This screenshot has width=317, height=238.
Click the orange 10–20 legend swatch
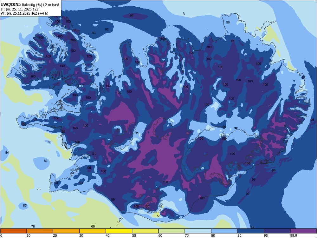(40, 231)
